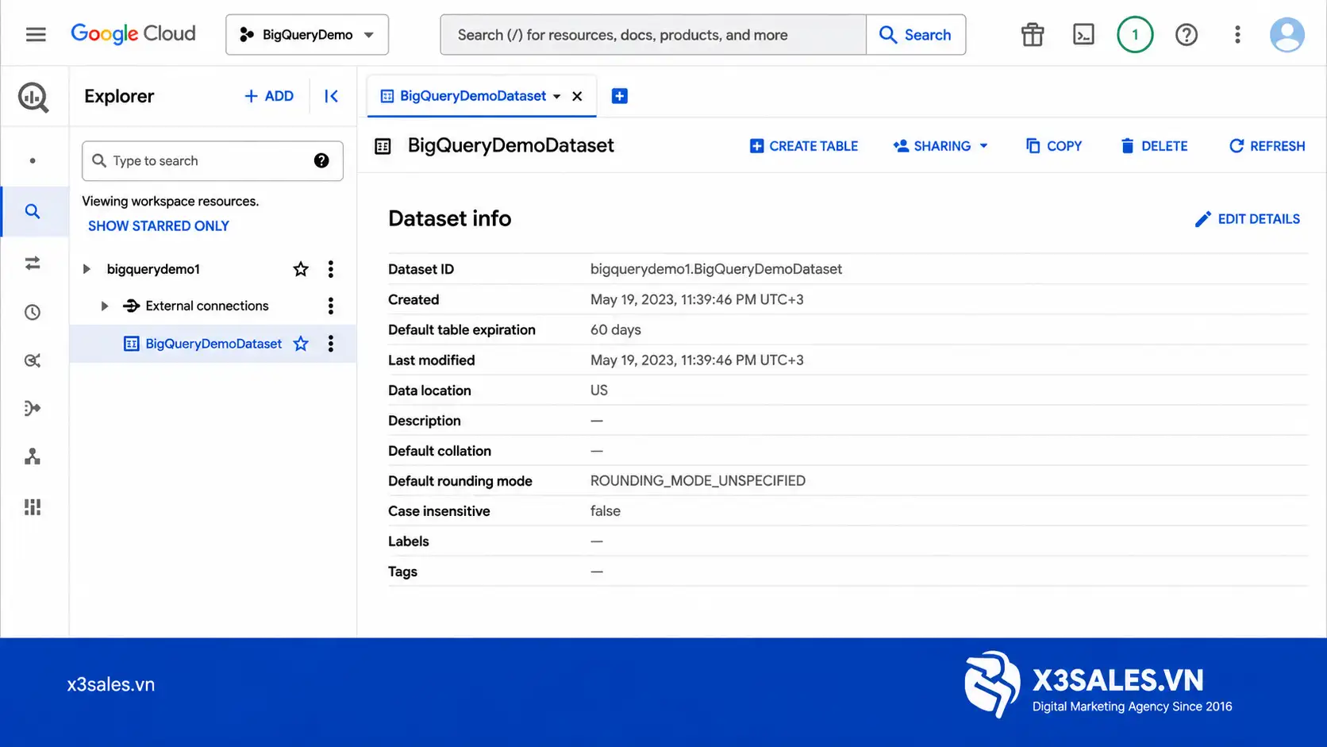Screen dimensions: 1327x747
Task: Open the data transfers arrows sidebar icon
Action: pyautogui.click(x=33, y=263)
